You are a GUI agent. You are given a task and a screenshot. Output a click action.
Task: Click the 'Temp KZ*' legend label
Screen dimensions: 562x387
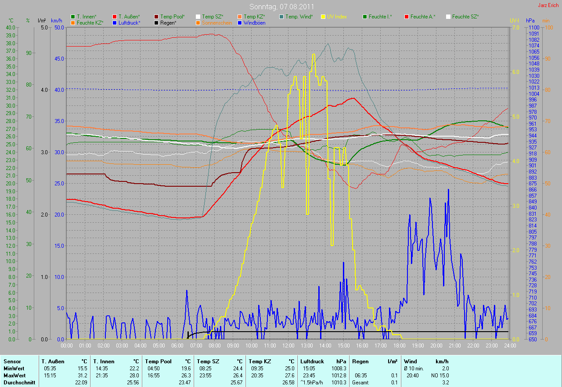coord(254,17)
